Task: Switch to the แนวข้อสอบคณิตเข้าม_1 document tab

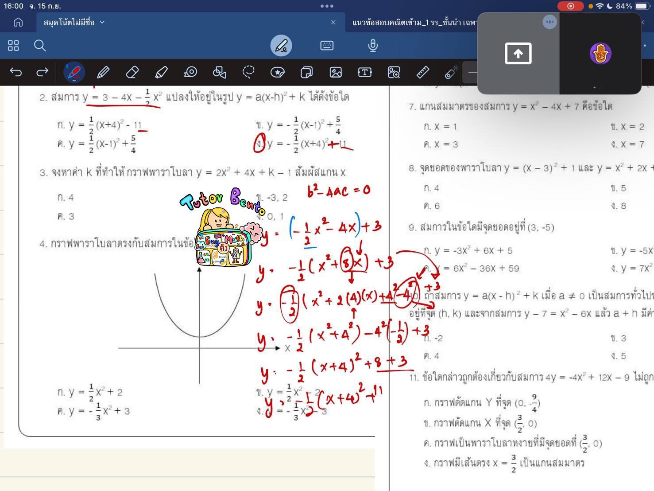Action: [412, 22]
